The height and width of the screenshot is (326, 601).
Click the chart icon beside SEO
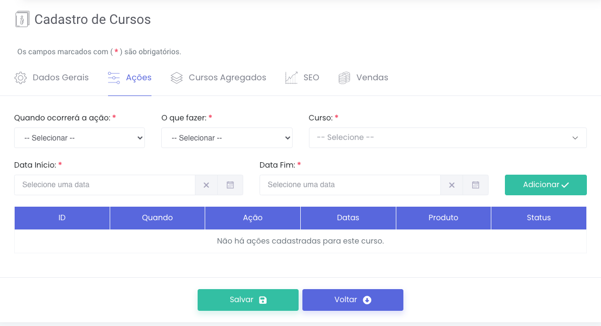pyautogui.click(x=292, y=78)
